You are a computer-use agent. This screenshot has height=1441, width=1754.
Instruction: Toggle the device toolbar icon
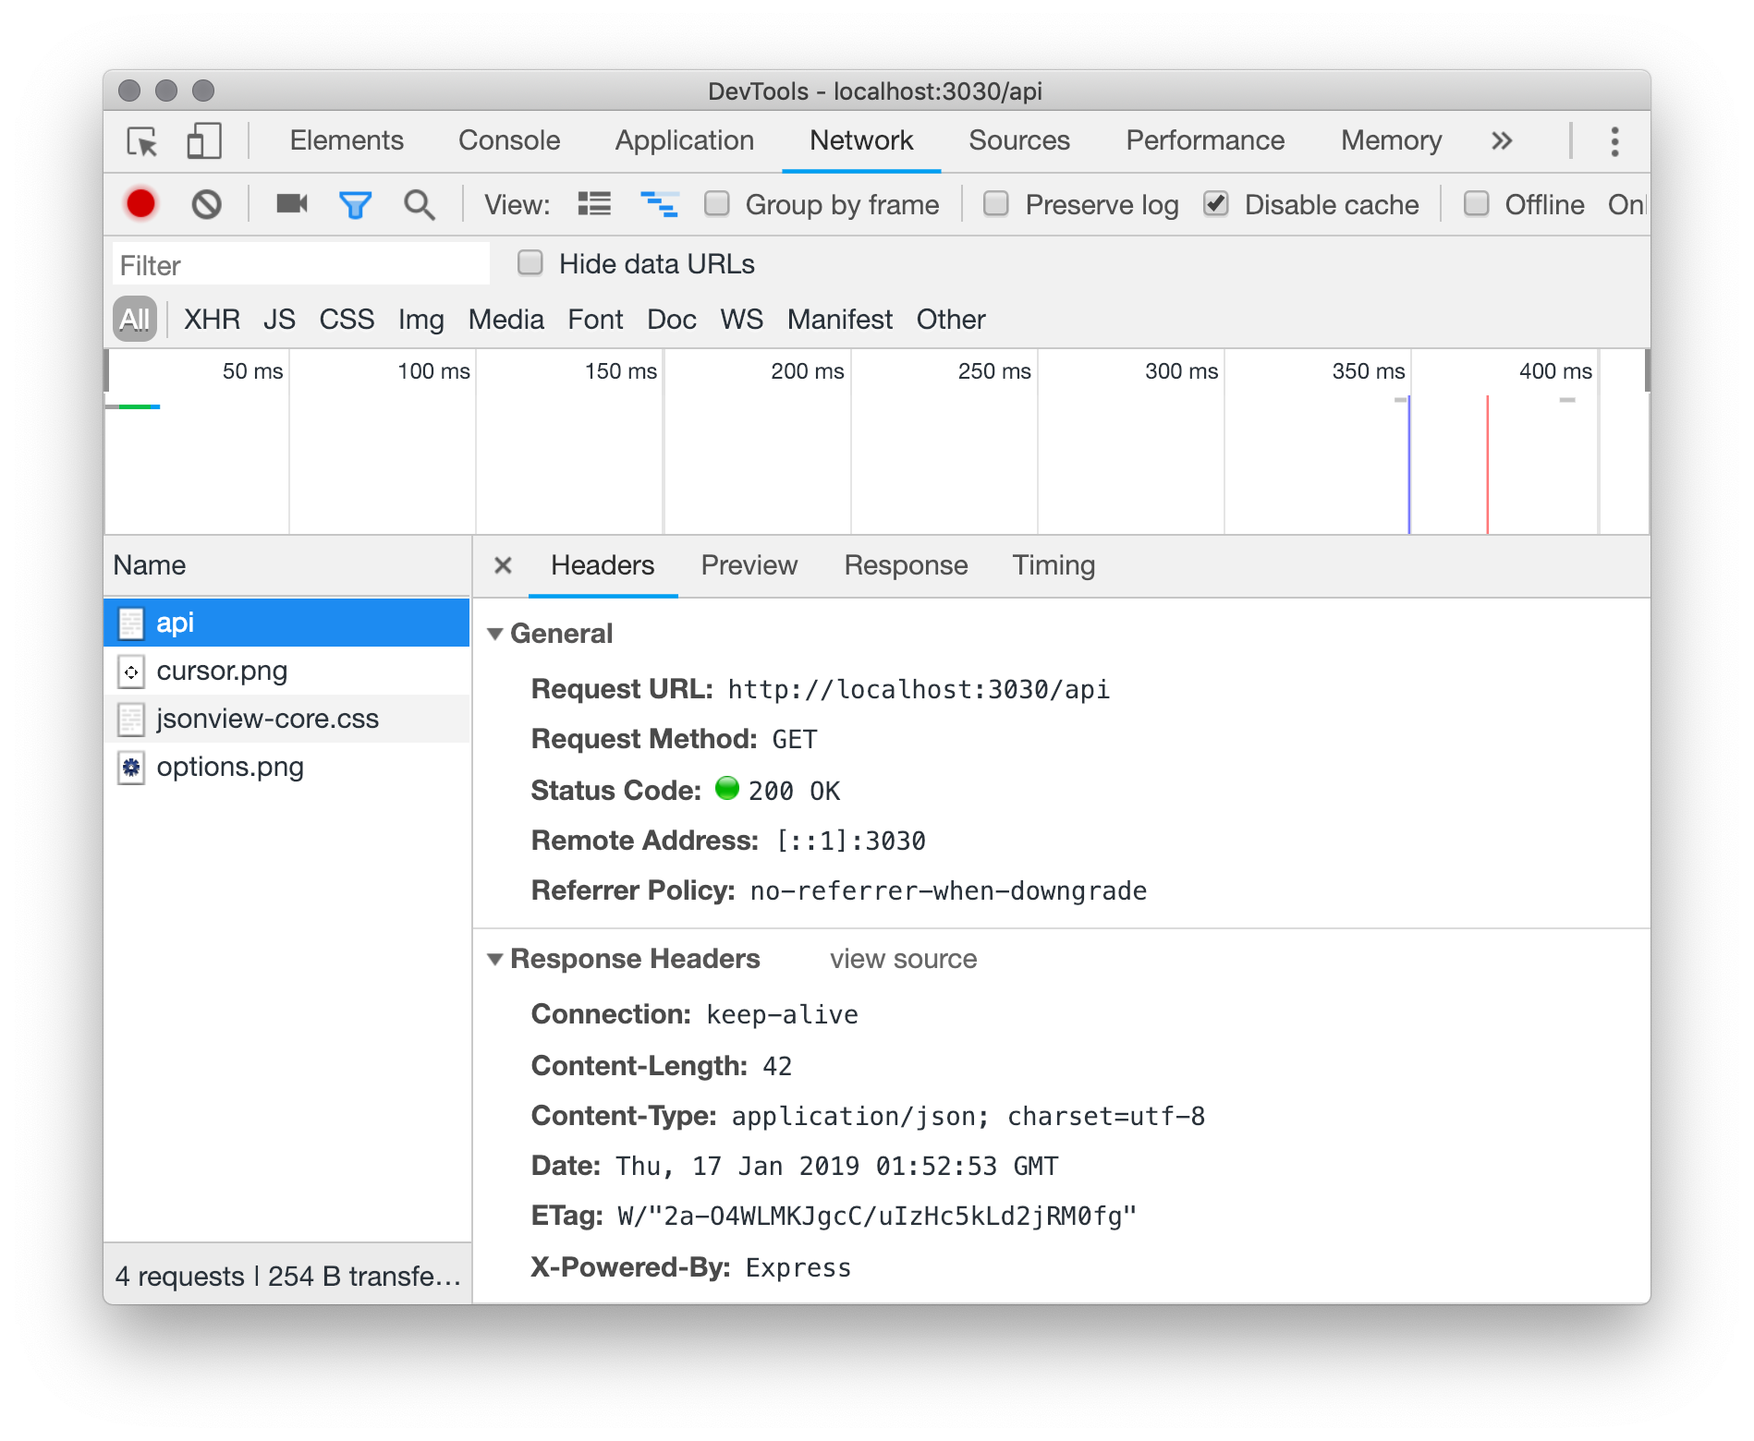(x=203, y=141)
